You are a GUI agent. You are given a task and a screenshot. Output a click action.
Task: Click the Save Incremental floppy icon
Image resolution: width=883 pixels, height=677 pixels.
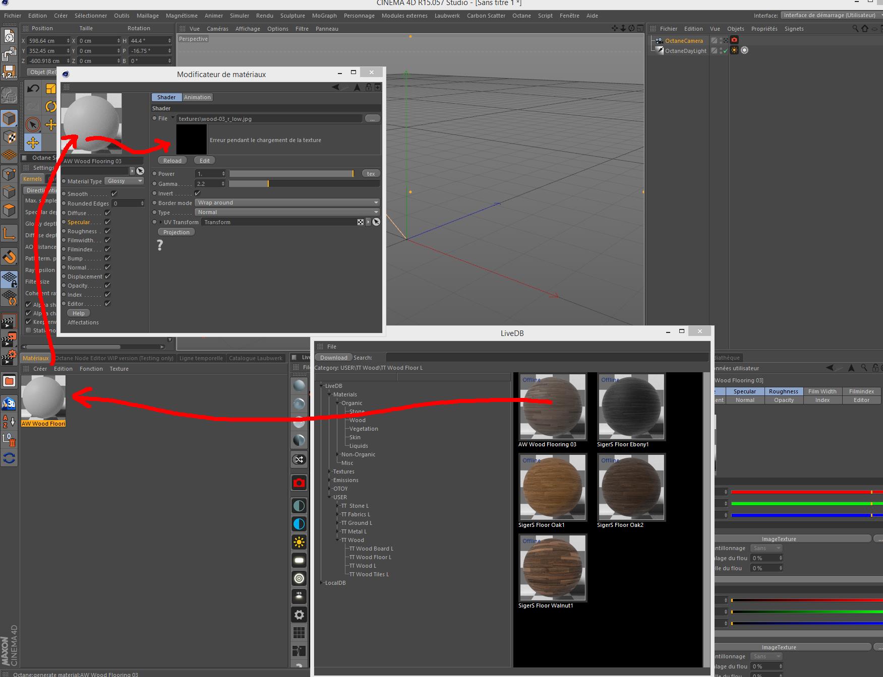coord(9,72)
